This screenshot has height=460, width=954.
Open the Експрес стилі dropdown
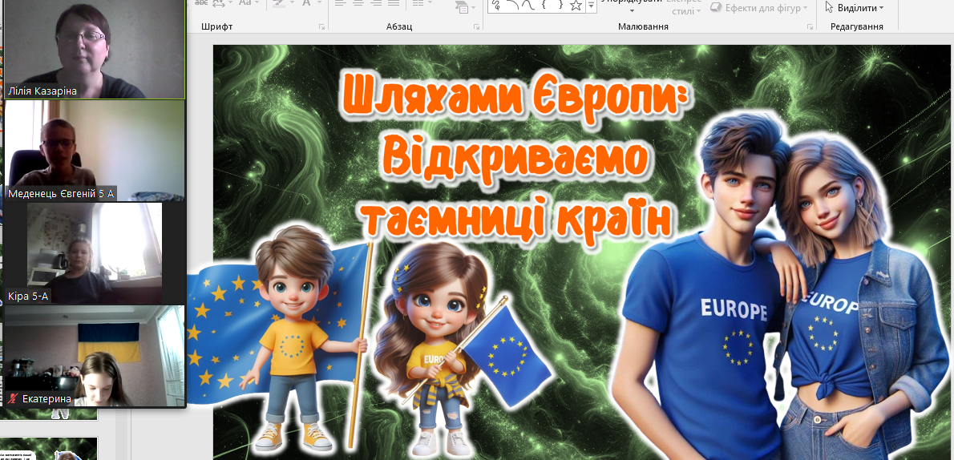coord(697,10)
